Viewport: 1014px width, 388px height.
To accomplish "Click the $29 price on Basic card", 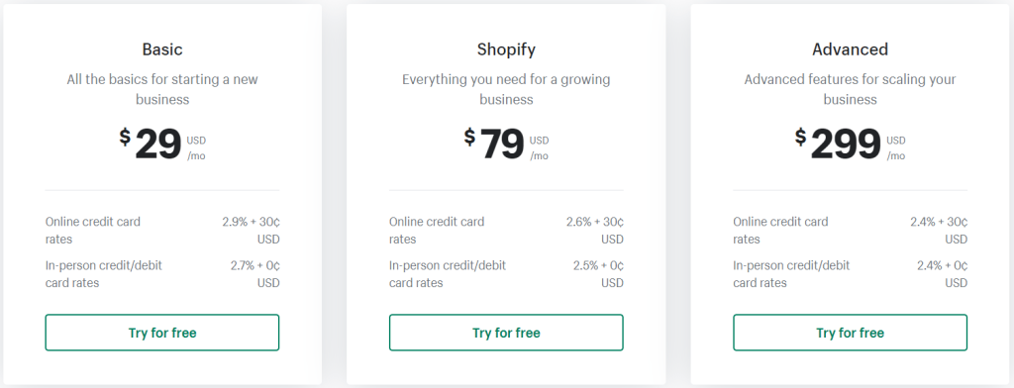I will [x=151, y=145].
